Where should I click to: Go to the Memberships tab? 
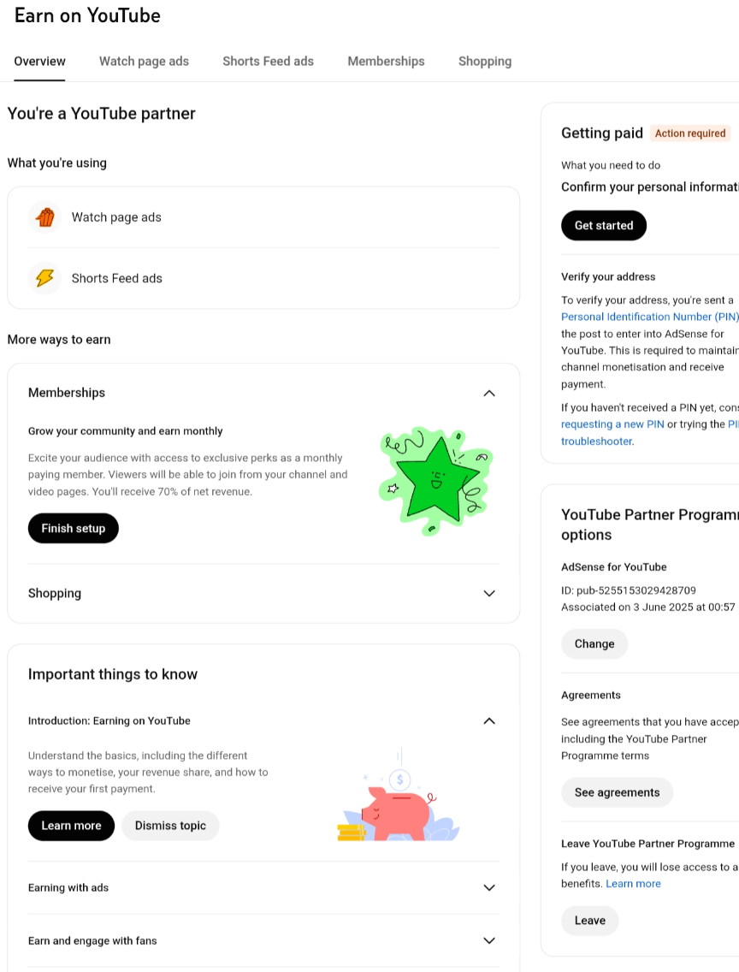pyautogui.click(x=386, y=62)
